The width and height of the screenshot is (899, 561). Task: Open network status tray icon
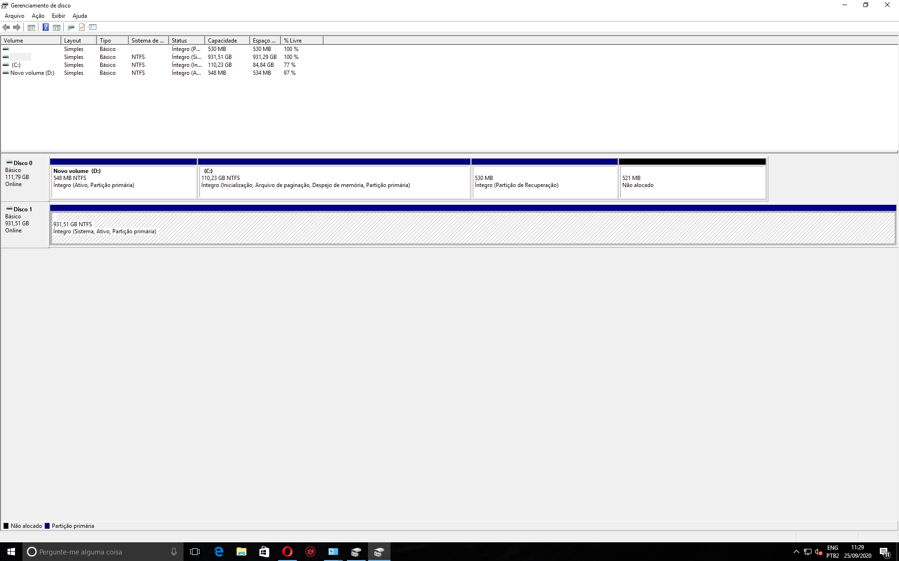tap(808, 552)
